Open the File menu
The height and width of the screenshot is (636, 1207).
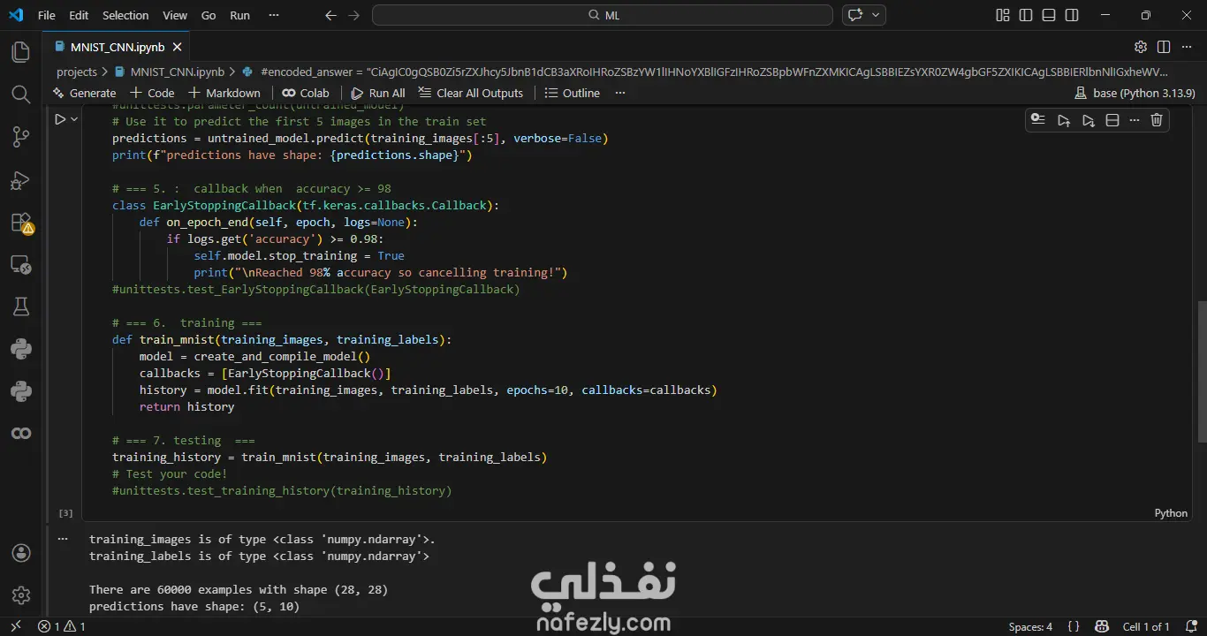[x=47, y=15]
